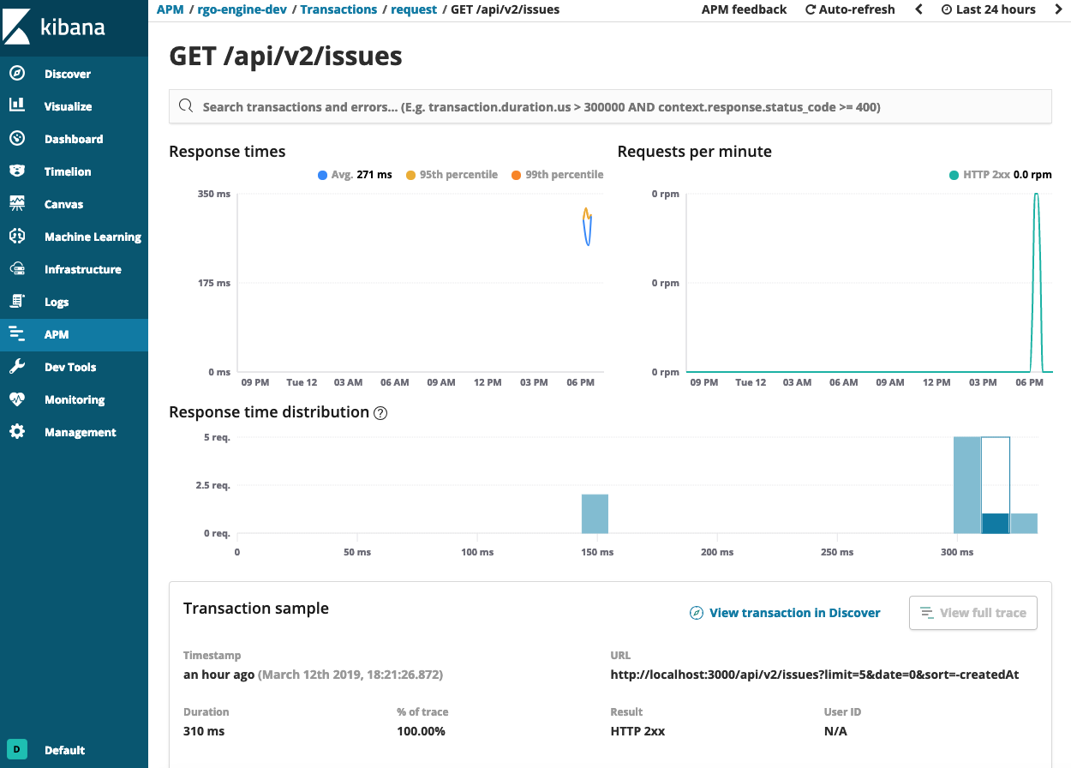This screenshot has height=768, width=1071.
Task: Click View transaction in Discover
Action: point(785,613)
